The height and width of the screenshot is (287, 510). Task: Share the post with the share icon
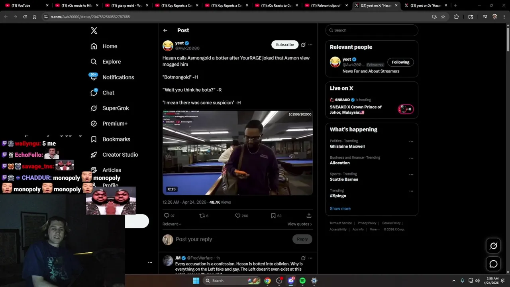(309, 216)
